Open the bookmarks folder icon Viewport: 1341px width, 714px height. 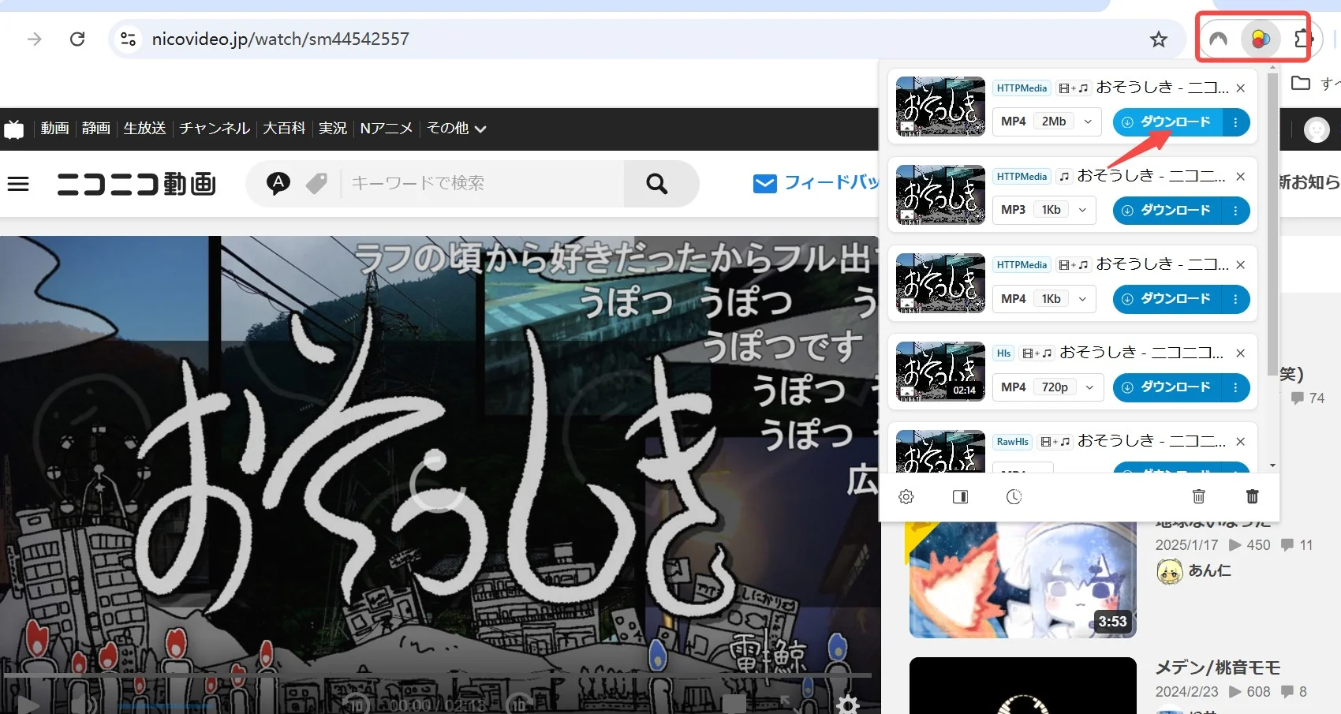[1301, 83]
